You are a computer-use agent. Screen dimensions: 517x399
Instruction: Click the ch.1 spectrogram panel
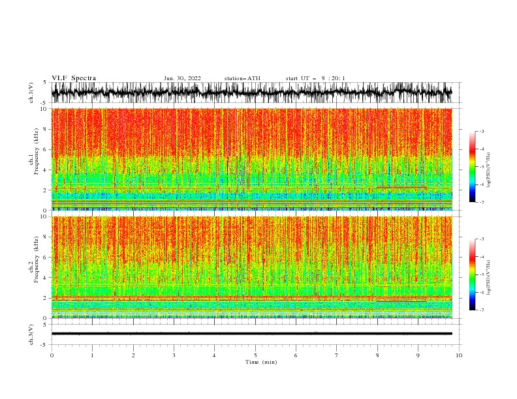click(252, 159)
